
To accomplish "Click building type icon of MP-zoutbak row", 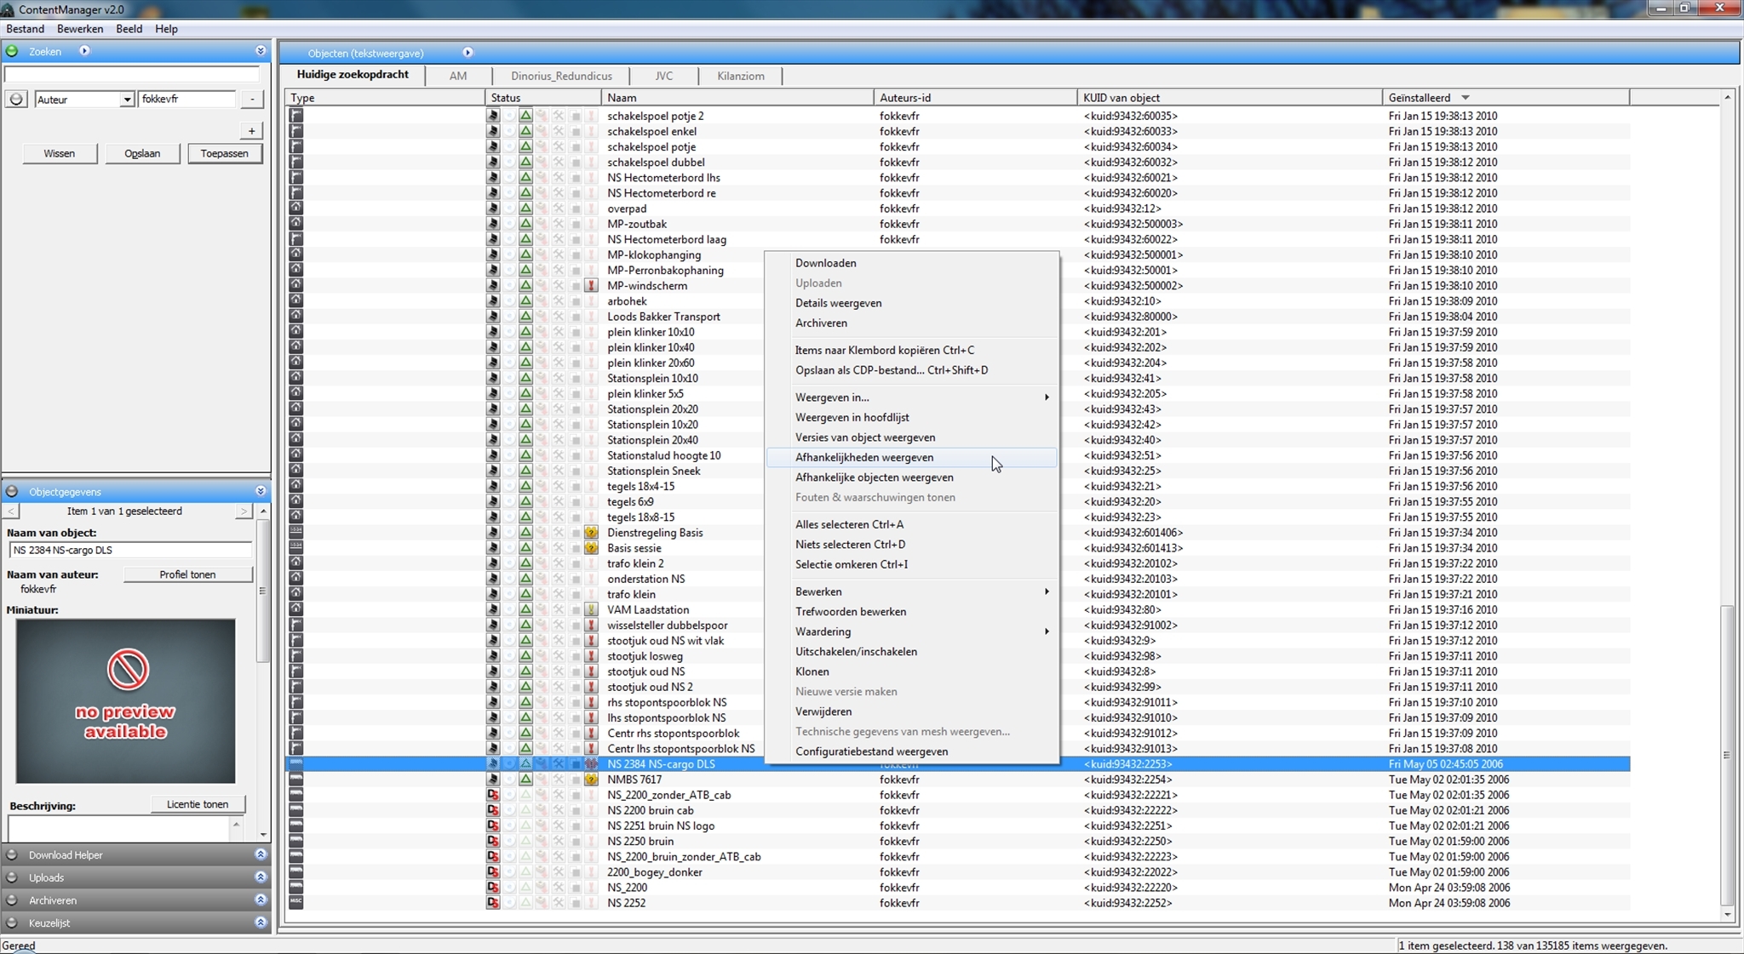I will point(296,224).
